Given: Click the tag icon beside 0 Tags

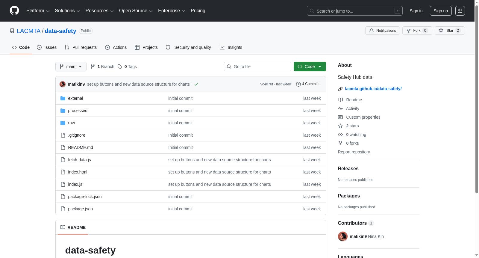Looking at the screenshot, I should pos(120,67).
